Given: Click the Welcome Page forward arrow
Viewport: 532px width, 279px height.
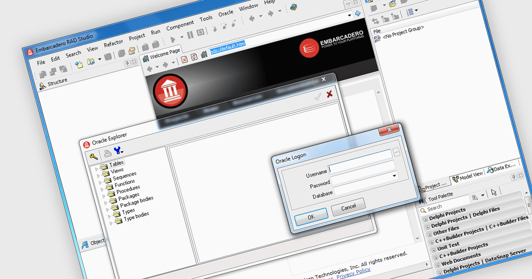Looking at the screenshot, I should tap(165, 65).
